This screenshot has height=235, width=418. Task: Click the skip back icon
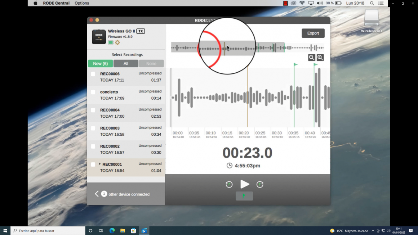pyautogui.click(x=229, y=184)
